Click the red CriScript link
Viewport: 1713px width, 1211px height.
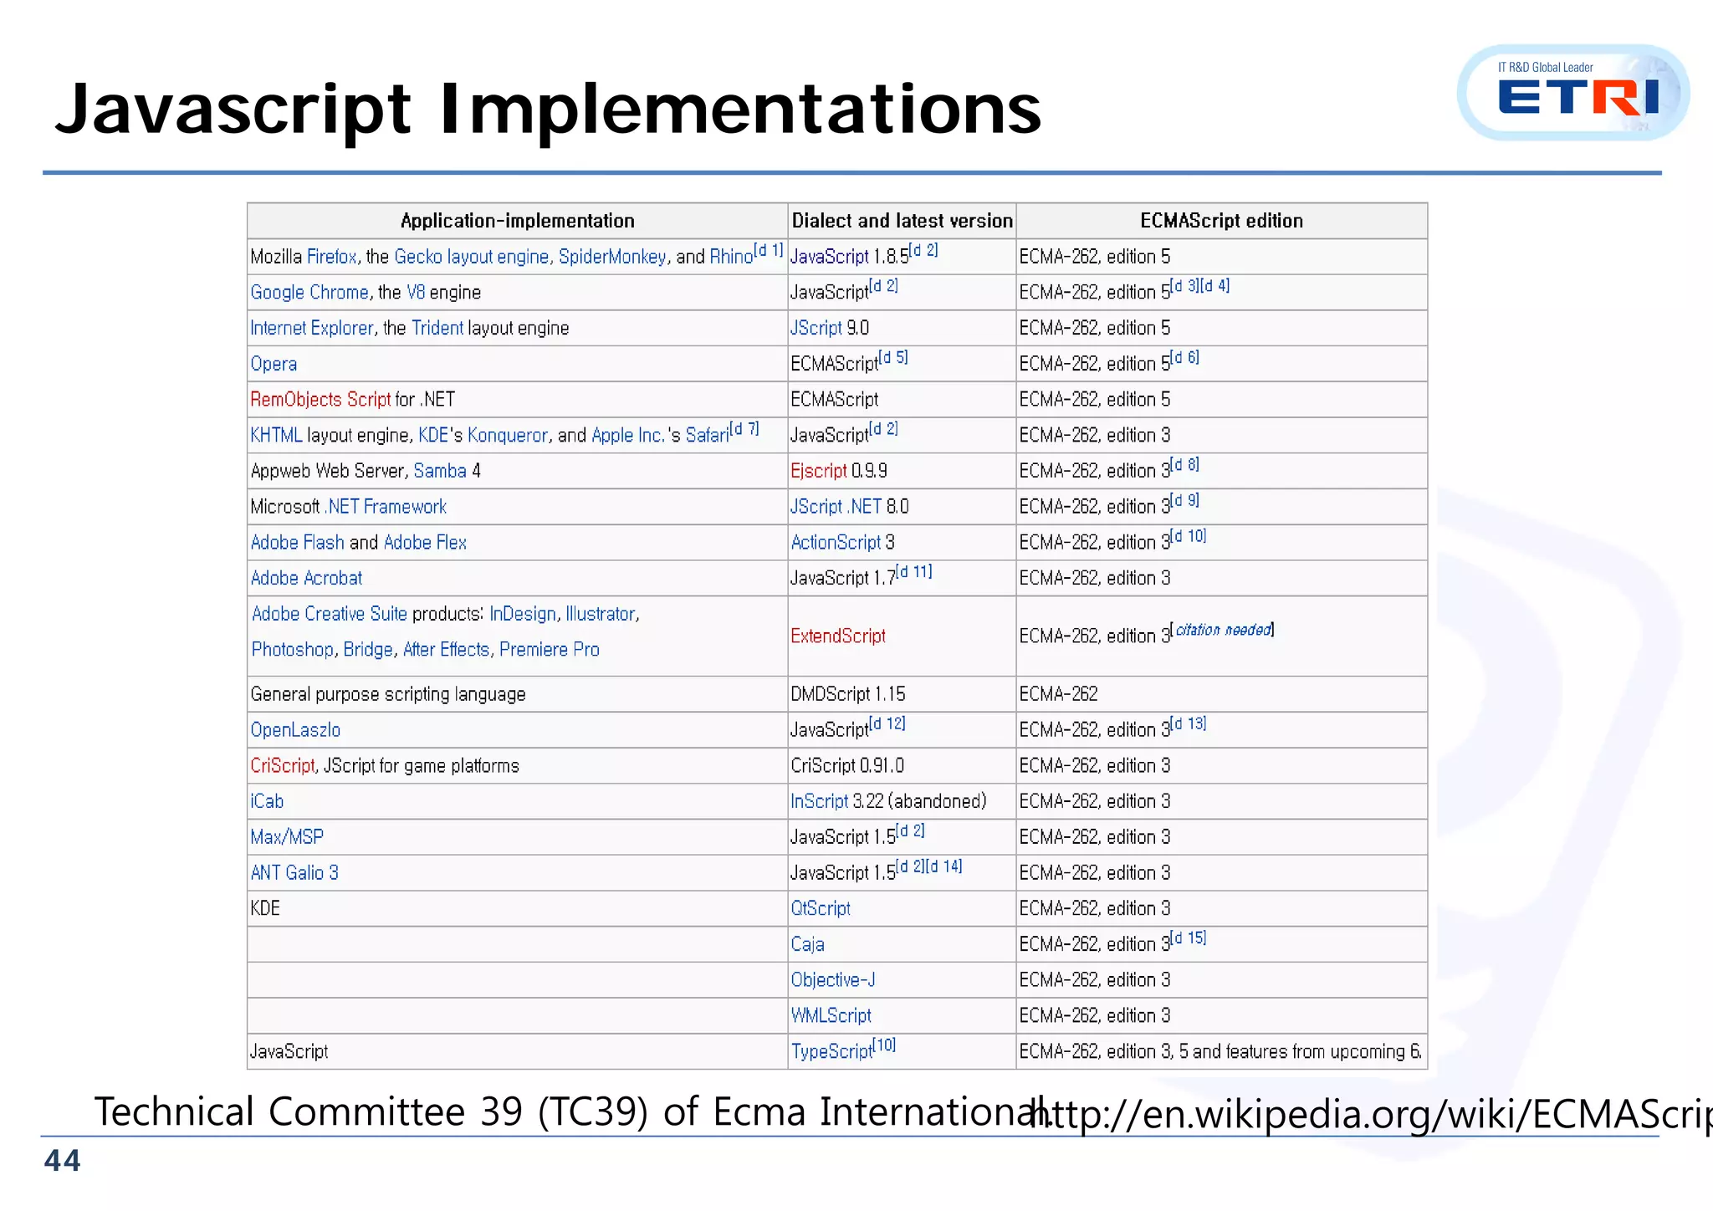(283, 766)
